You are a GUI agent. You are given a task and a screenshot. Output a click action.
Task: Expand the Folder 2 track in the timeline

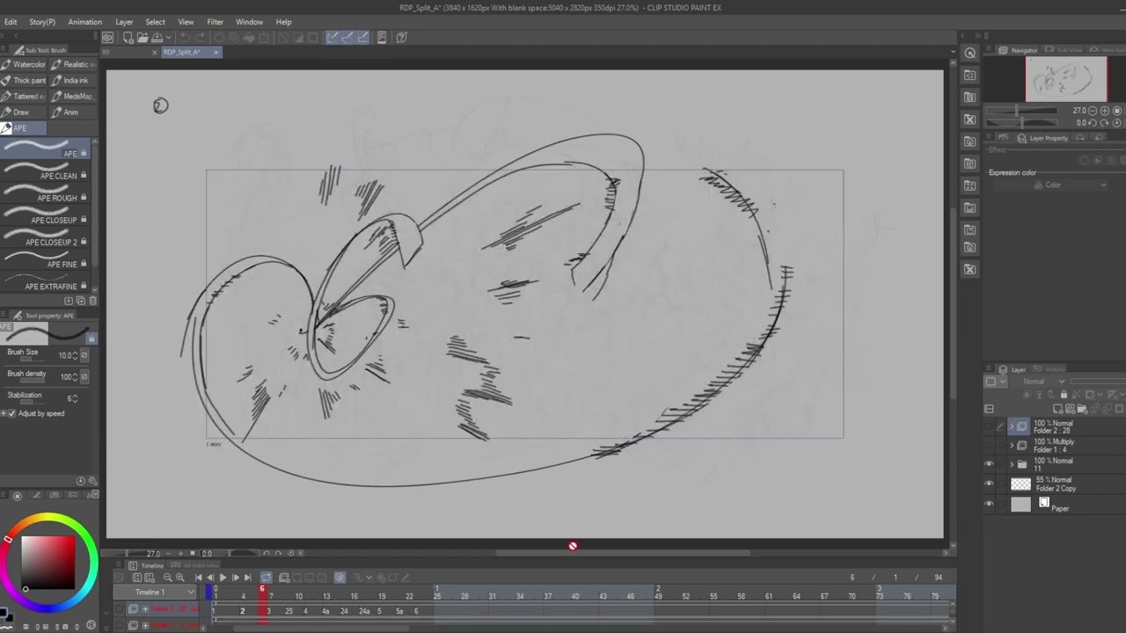[145, 609]
